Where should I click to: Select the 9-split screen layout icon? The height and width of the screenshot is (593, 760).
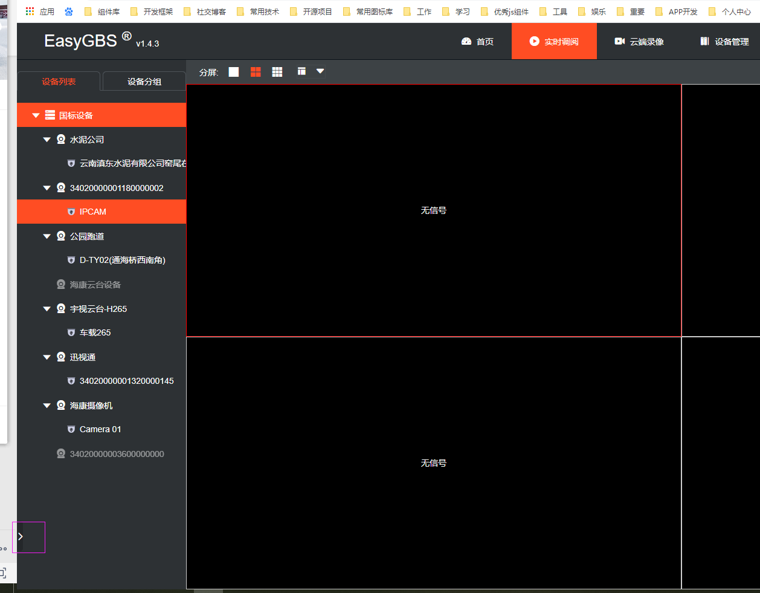(277, 71)
